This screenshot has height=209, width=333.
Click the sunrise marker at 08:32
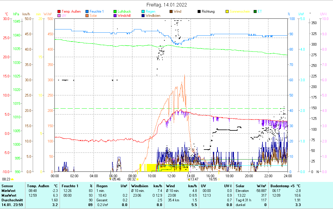coord(137,179)
